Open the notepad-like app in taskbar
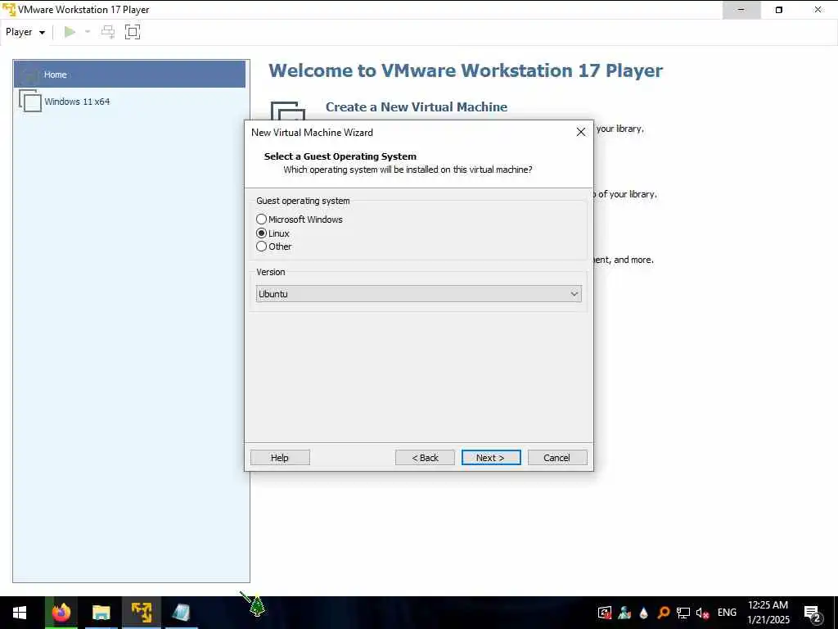This screenshot has width=838, height=629. point(181,613)
